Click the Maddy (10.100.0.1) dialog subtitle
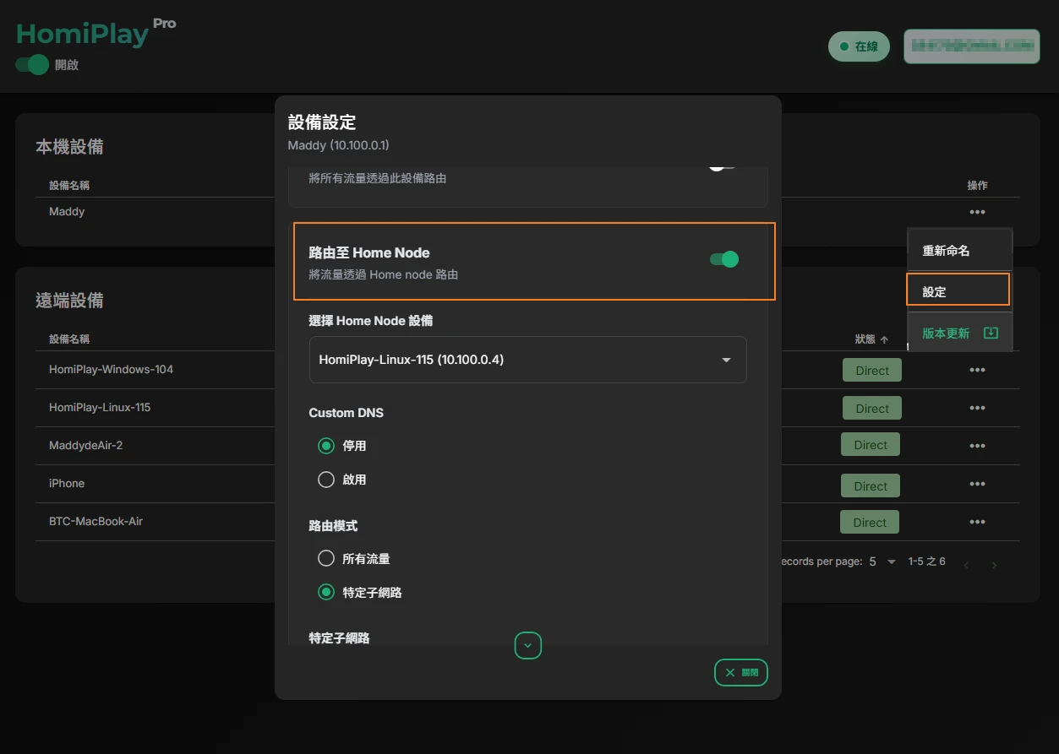 click(x=339, y=145)
